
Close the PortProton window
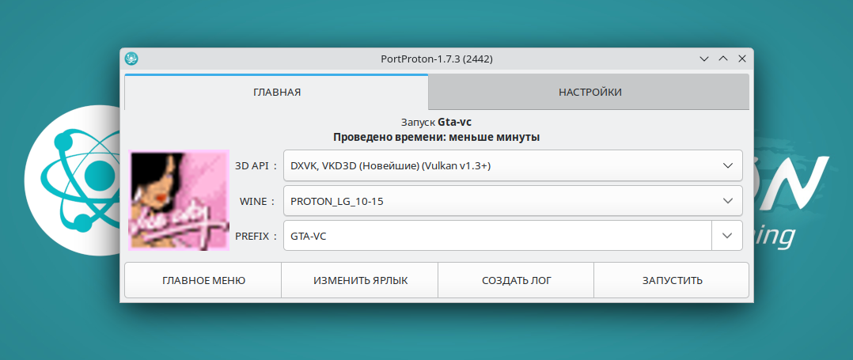click(x=742, y=59)
